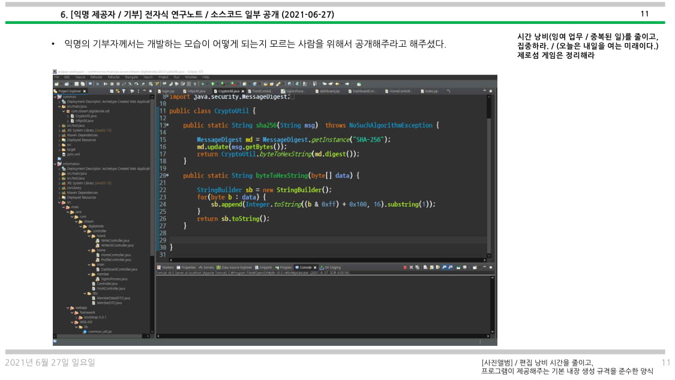The height and width of the screenshot is (380, 675).
Task: Click the filter funnel icon in Project Explorer
Action: 124,91
